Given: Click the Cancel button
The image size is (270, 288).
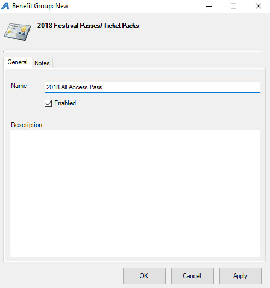Looking at the screenshot, I should click(192, 276).
